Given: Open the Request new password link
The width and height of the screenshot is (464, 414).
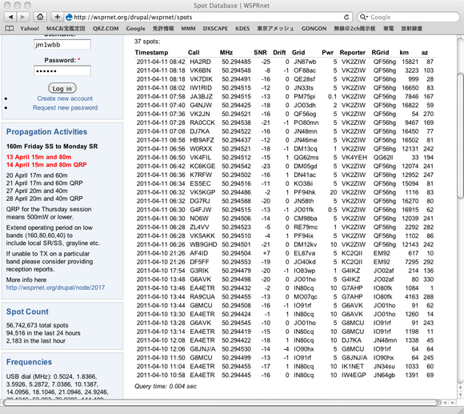Looking at the screenshot, I should (x=65, y=107).
